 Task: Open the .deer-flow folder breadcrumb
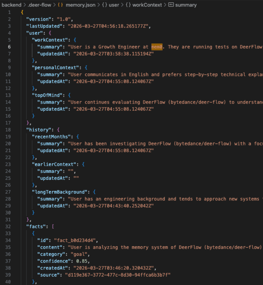point(39,5)
